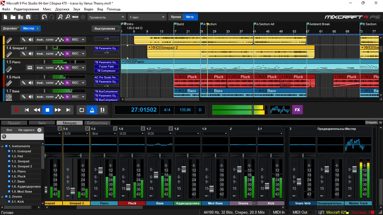Click the undo arrow in toolbar
The height and width of the screenshot is (215, 383).
pos(44,17)
